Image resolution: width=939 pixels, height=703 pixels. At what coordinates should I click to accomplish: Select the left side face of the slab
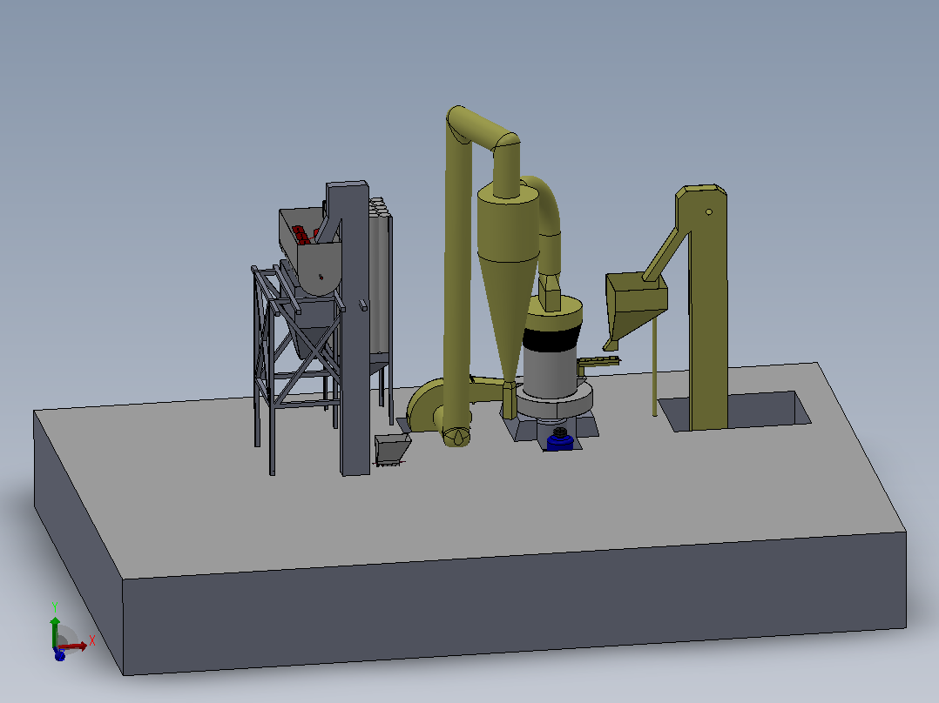click(x=78, y=541)
